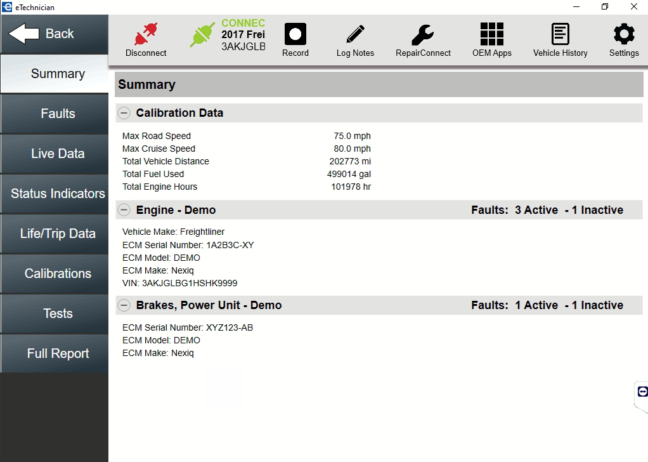
Task: Select the Record icon
Action: point(295,38)
